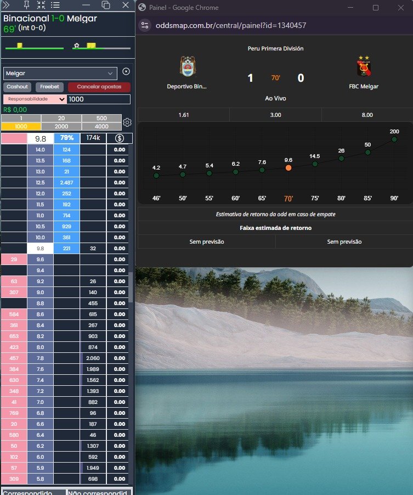Select the 500 stake preset
The width and height of the screenshot is (413, 495).
tap(101, 119)
